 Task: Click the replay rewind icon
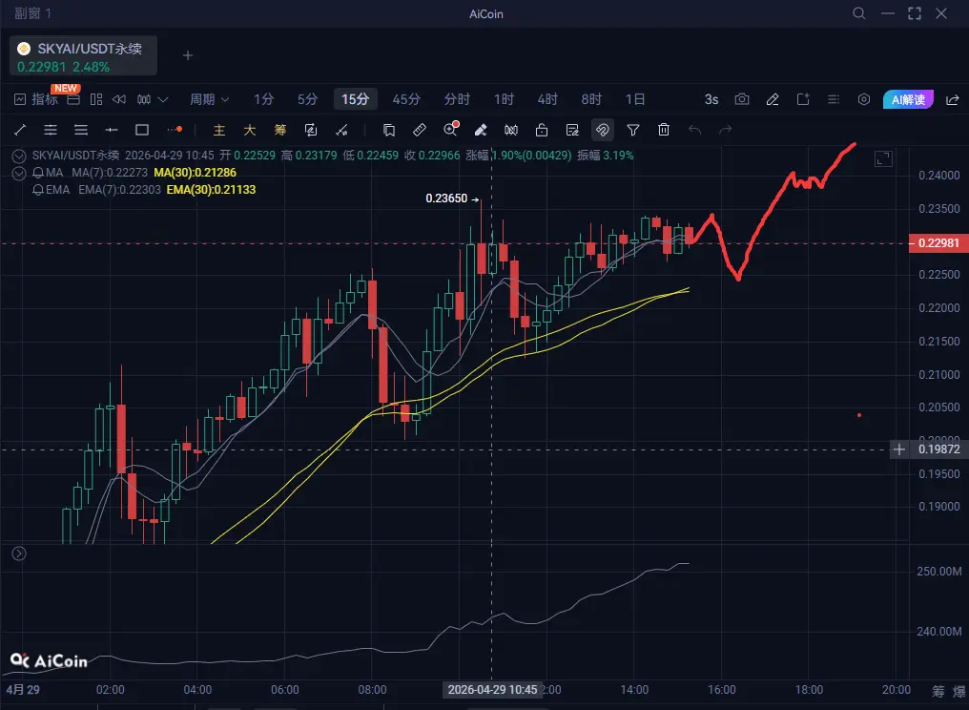[119, 99]
